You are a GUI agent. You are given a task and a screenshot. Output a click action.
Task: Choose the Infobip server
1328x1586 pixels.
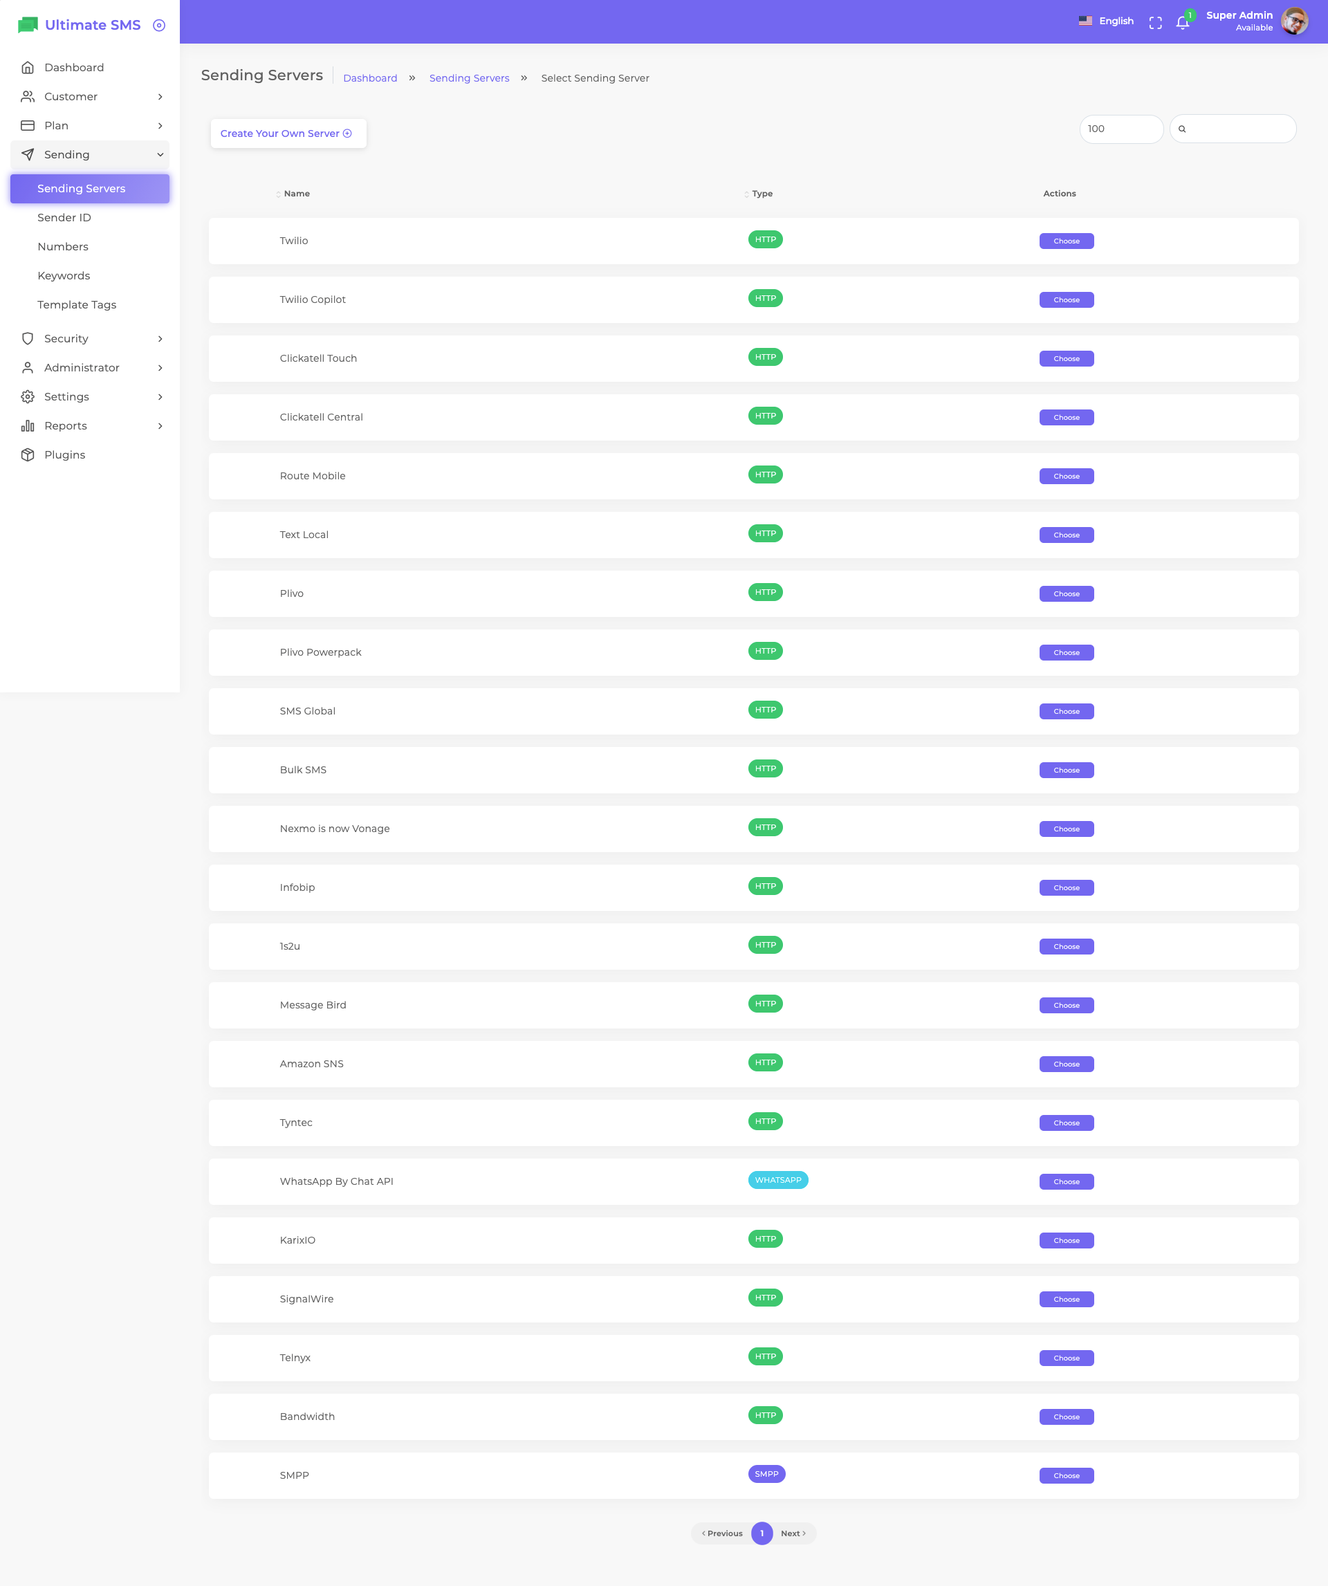[x=1066, y=888]
